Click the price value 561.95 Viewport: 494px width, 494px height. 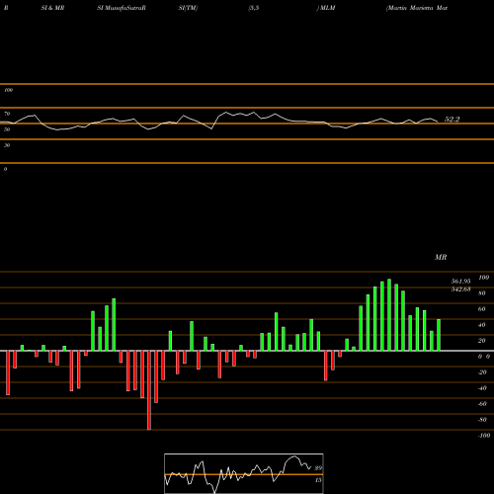tap(460, 282)
